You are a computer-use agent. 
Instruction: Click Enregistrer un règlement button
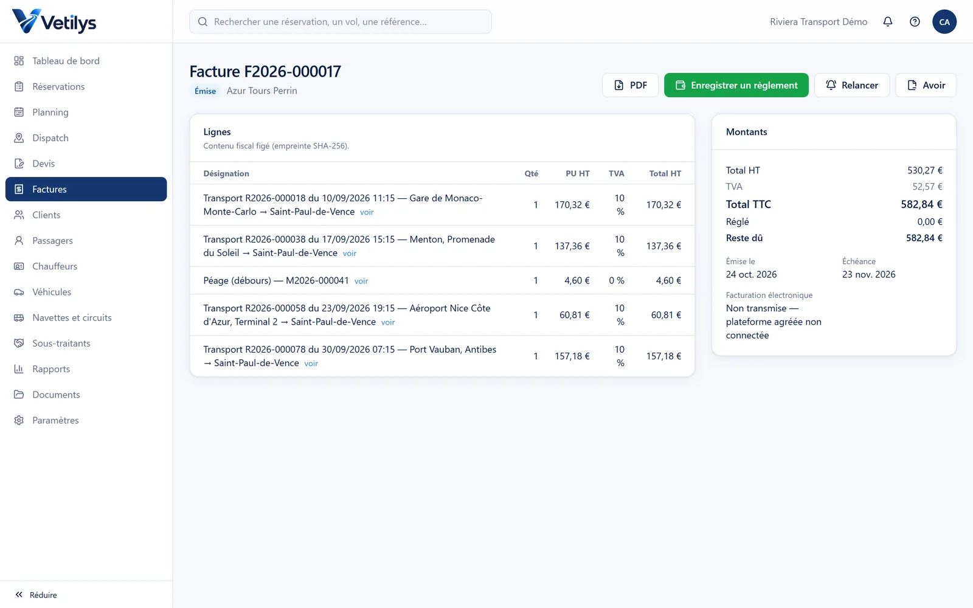pyautogui.click(x=736, y=85)
